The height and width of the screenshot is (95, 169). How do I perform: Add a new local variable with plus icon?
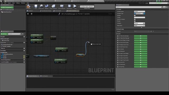(x=24, y=62)
